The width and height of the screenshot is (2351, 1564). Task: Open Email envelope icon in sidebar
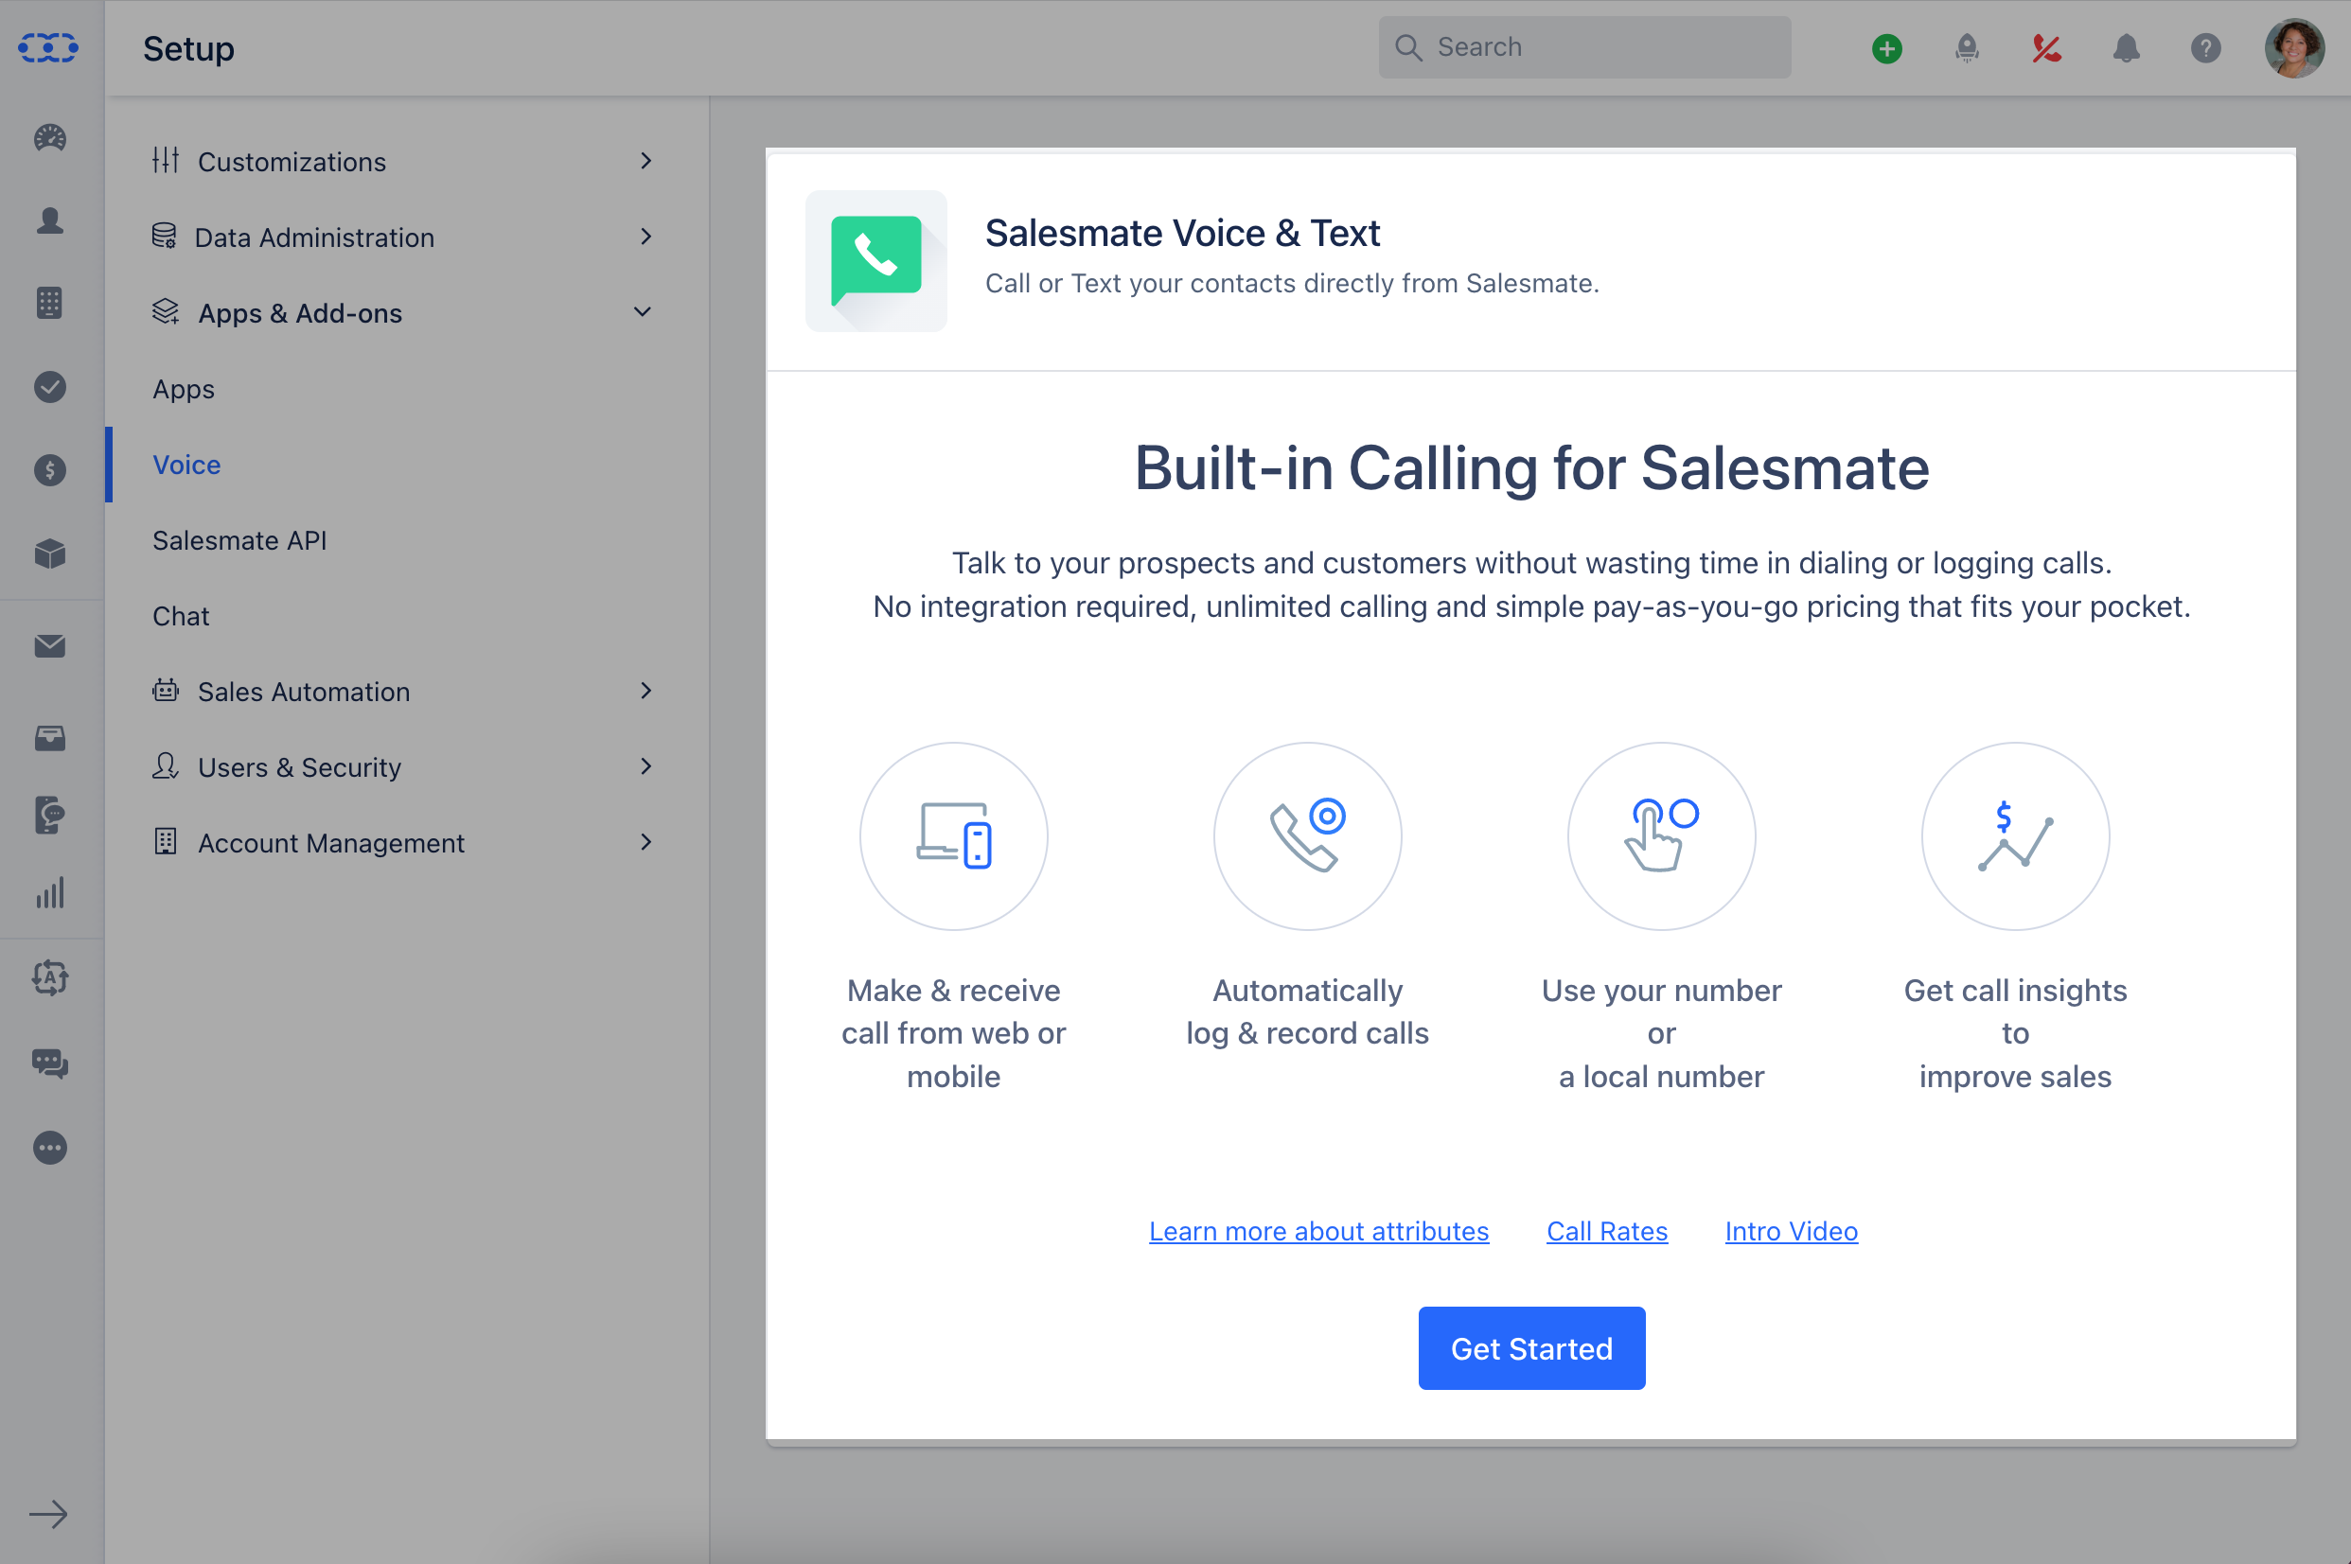pyautogui.click(x=50, y=646)
